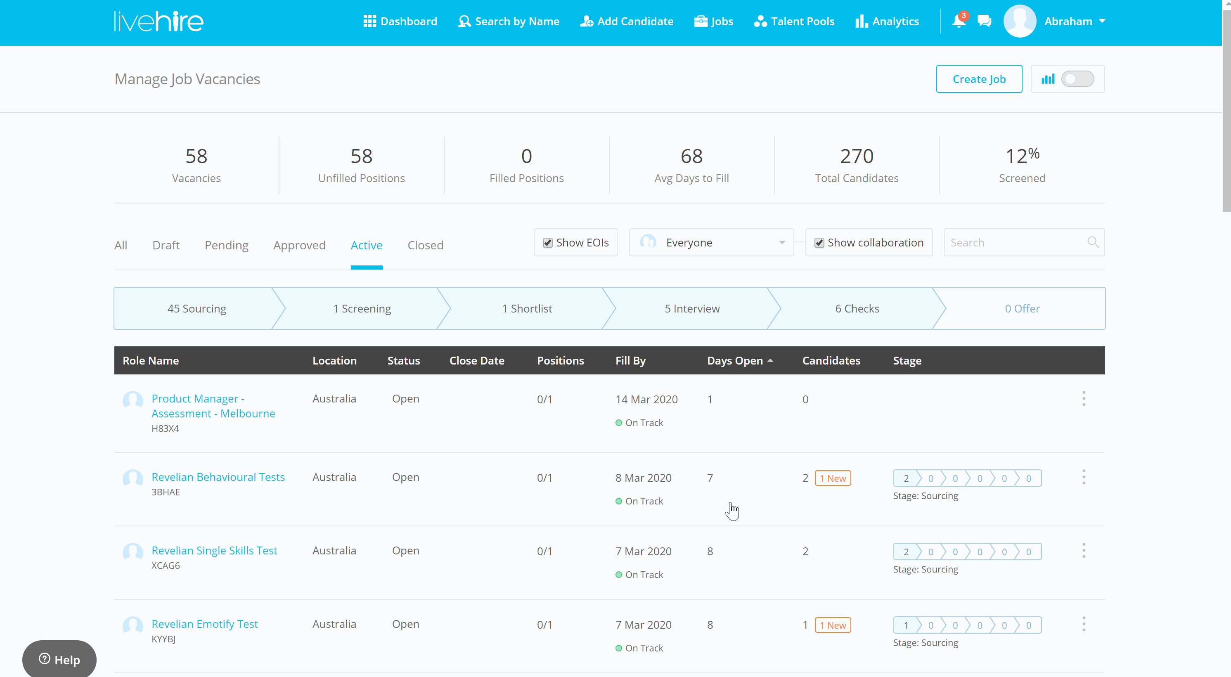Click the stage progress bar for Revelian Emotify Test
This screenshot has width=1231, height=677.
coord(967,625)
